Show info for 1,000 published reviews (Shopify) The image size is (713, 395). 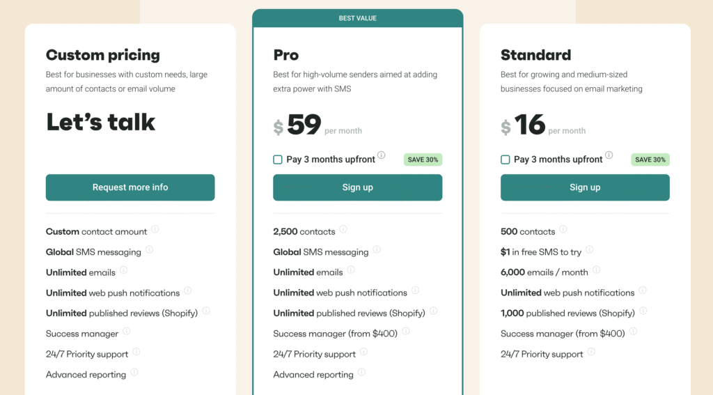click(x=643, y=311)
